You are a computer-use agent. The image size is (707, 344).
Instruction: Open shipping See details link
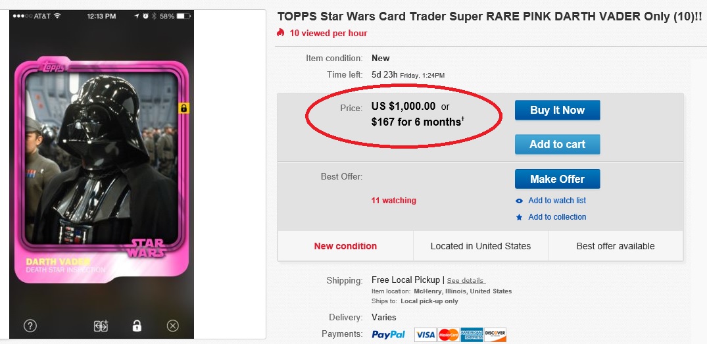(466, 281)
